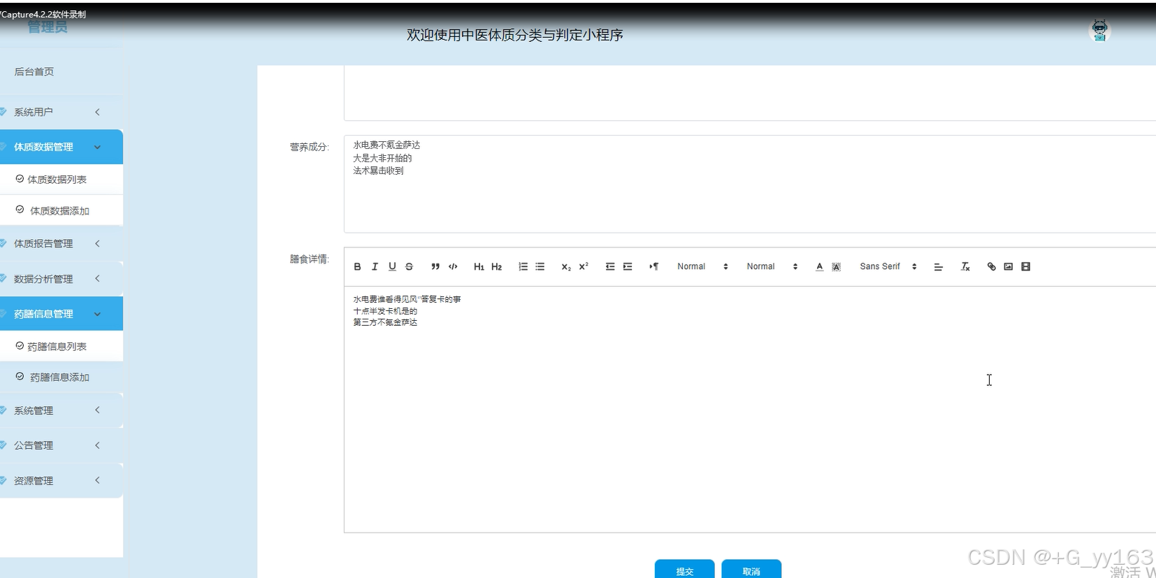Viewport: 1156px width, 578px height.
Task: Focus the 膳食详情 rich text editor body
Action: 750,410
